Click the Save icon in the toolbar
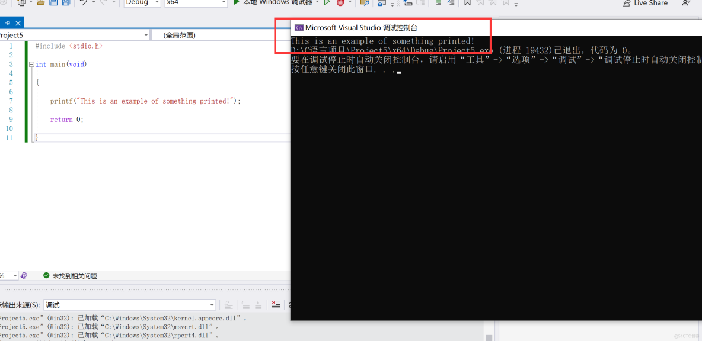Viewport: 702px width, 341px height. (x=53, y=3)
